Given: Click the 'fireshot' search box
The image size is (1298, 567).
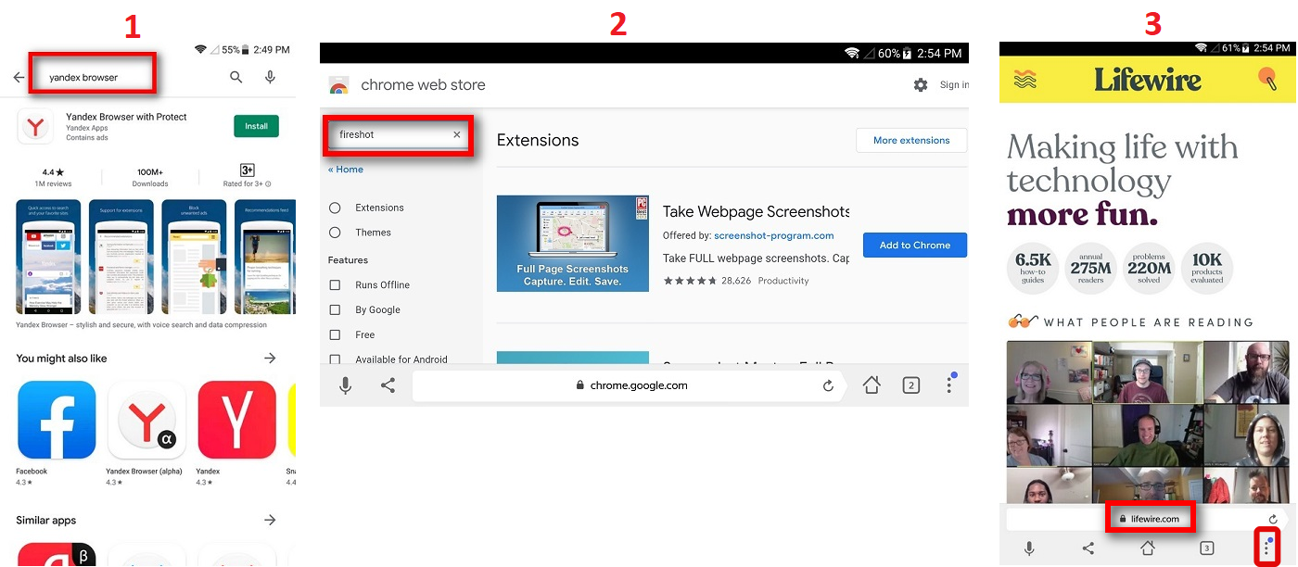Looking at the screenshot, I should pyautogui.click(x=399, y=135).
